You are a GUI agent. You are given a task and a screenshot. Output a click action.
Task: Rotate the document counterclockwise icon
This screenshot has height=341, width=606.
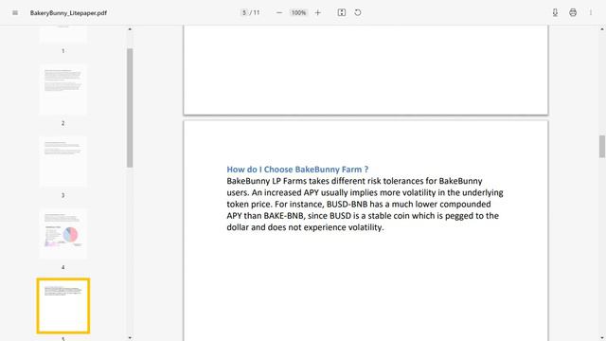pos(358,12)
